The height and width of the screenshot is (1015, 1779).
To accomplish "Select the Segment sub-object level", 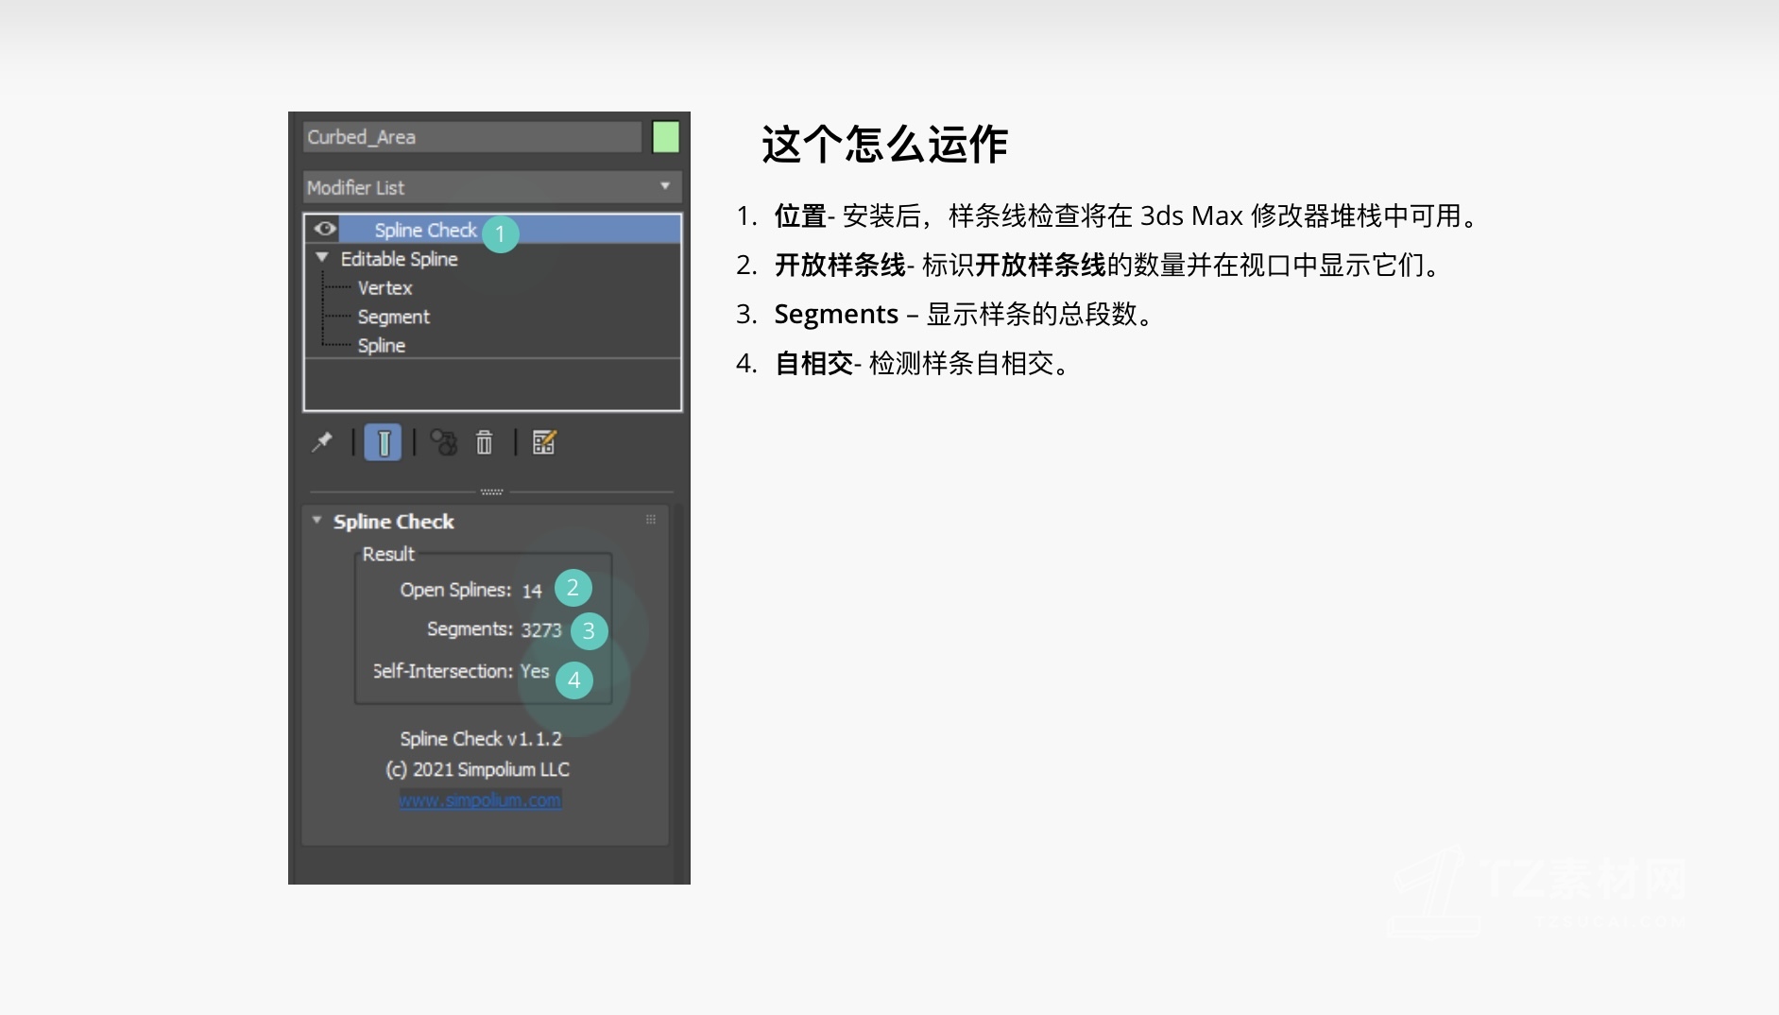I will 393,317.
